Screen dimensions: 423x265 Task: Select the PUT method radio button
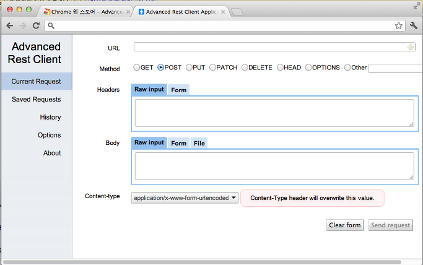pos(189,67)
